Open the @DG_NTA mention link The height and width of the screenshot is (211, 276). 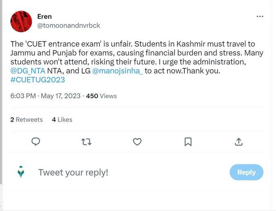tap(28, 71)
